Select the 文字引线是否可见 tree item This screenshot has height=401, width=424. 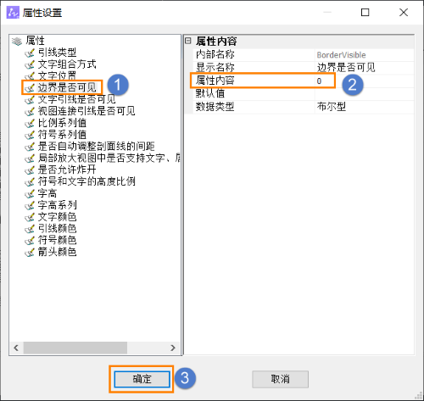coord(76,99)
